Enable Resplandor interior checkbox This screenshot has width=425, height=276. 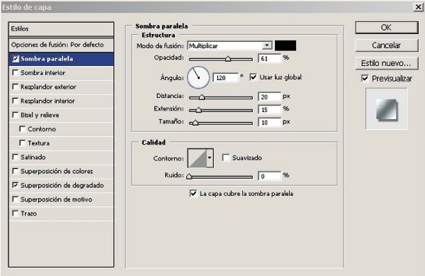(16, 101)
